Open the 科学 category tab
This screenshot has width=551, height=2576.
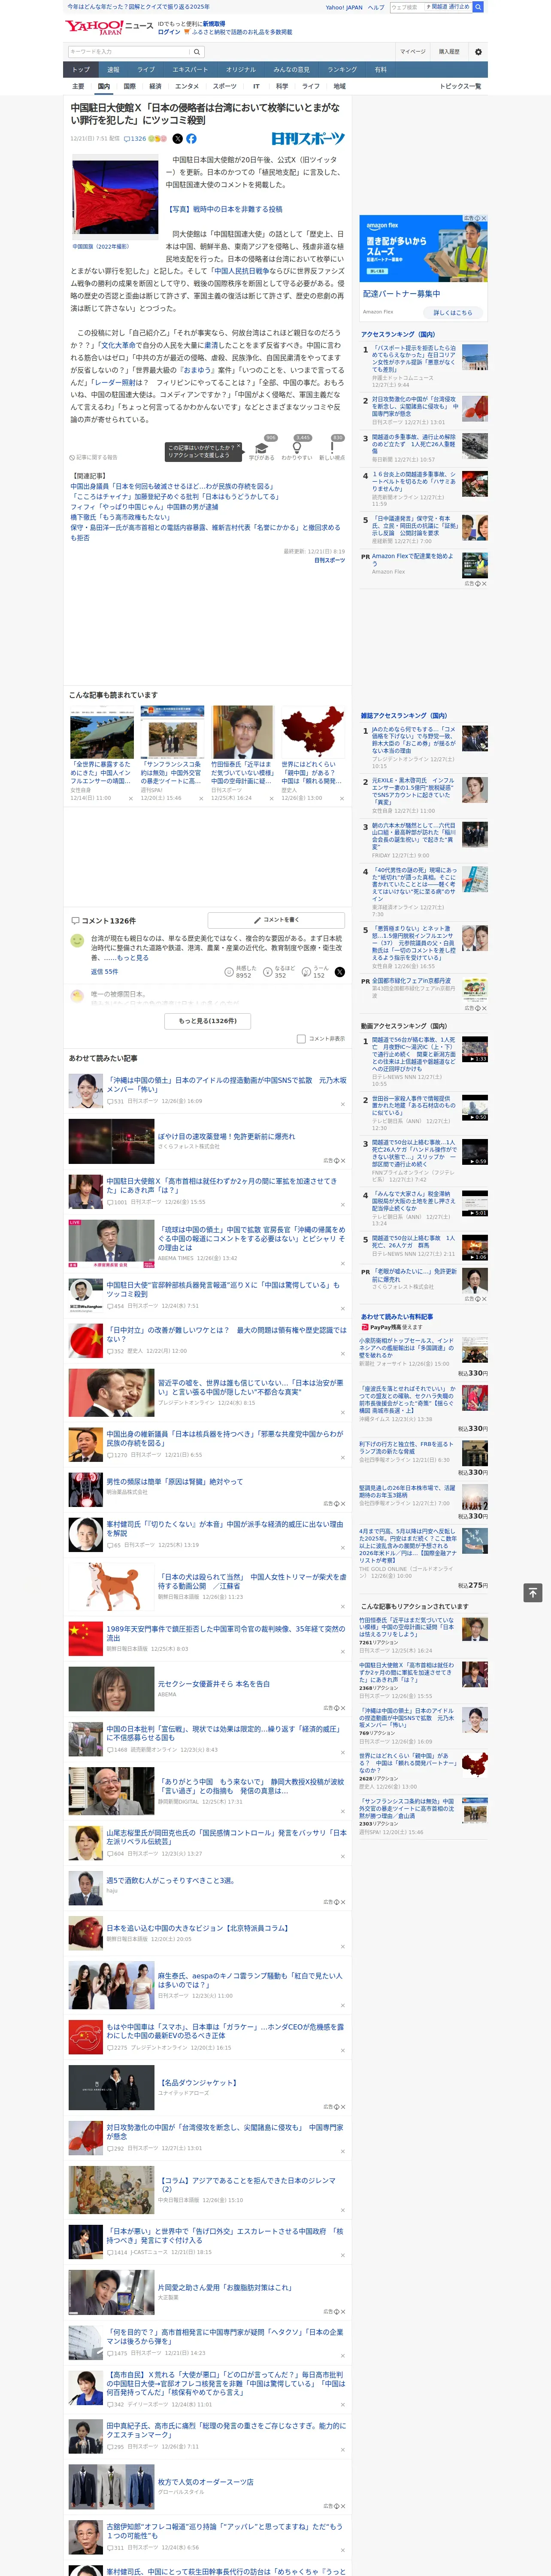click(x=282, y=86)
